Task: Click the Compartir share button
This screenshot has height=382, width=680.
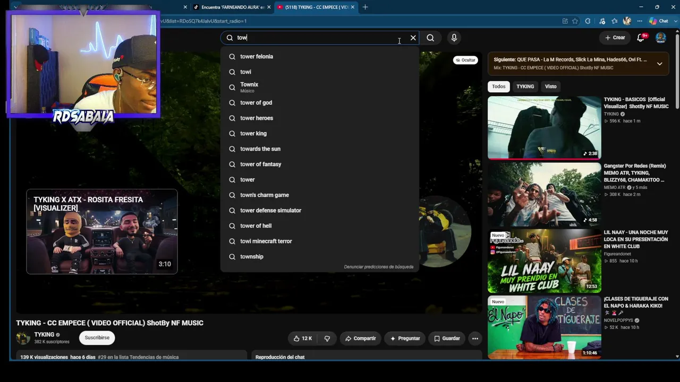Action: [360, 338]
